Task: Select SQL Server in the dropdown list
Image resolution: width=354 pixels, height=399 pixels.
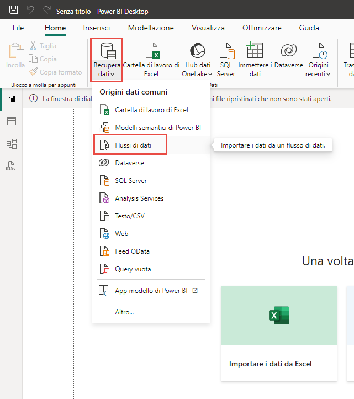Action: 151,180
